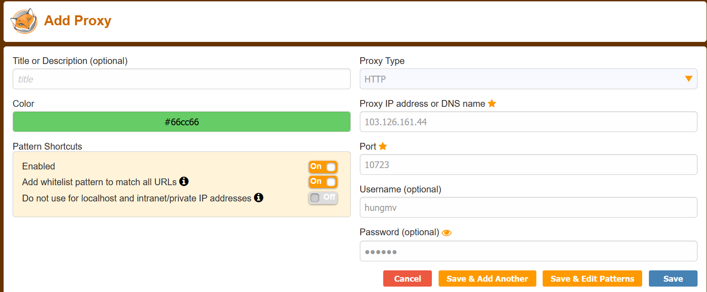The height and width of the screenshot is (292, 707).
Task: Click the eye icon beside Password label
Action: point(446,233)
